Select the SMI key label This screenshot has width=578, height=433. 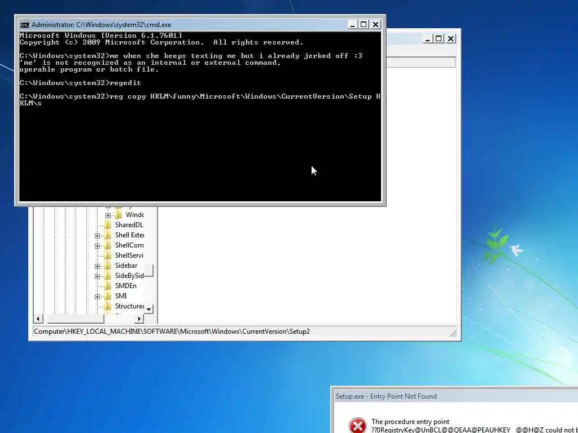121,295
